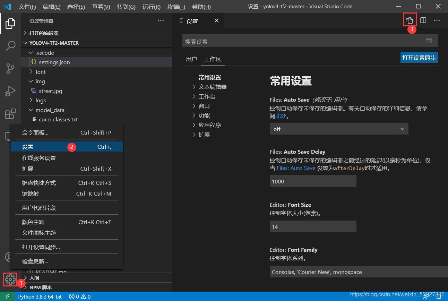Click the errors and warnings status indicator
Image resolution: width=448 pixels, height=301 pixels.
click(x=80, y=296)
